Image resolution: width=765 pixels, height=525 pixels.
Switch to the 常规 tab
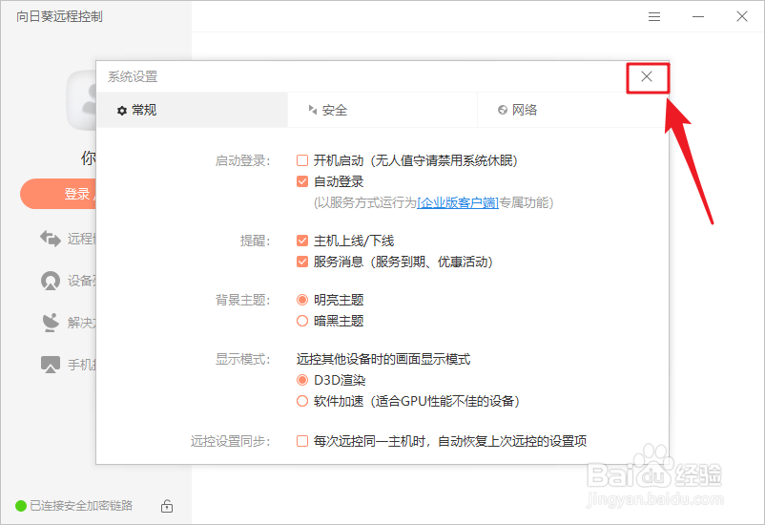[x=193, y=110]
